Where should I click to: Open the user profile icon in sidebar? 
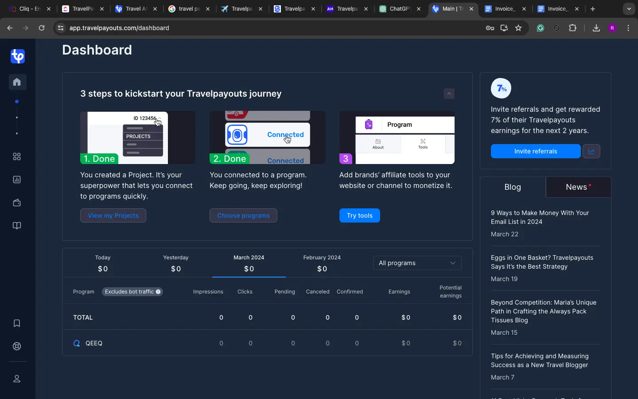coord(17,379)
